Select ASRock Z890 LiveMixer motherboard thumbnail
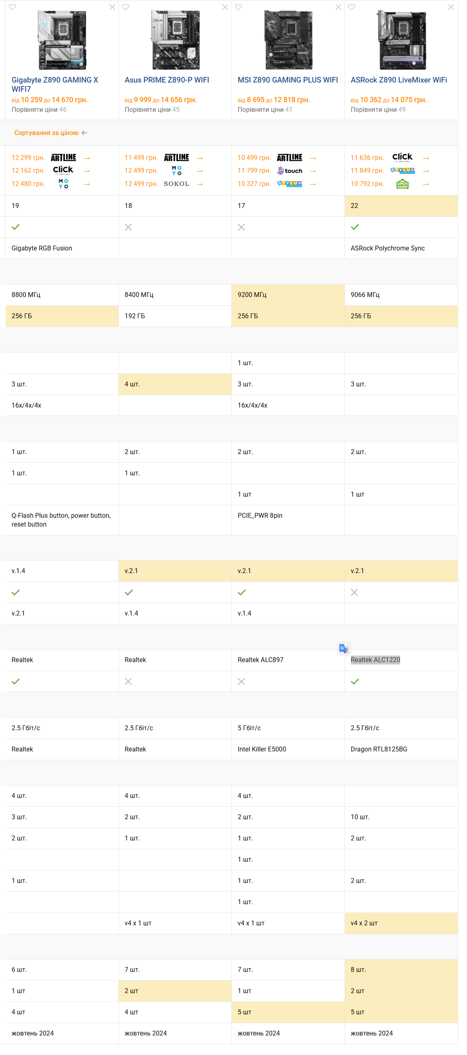467x1055 pixels. click(x=402, y=40)
